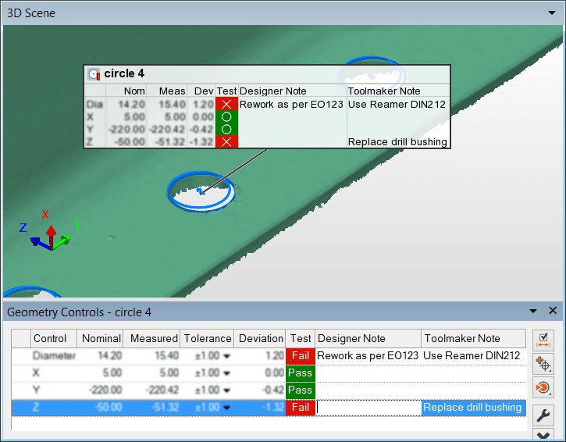This screenshot has width=566, height=442.
Task: Click the Z row Designer Note input field
Action: 368,408
